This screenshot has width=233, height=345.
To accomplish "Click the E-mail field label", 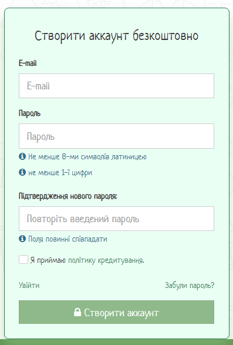I will pos(28,63).
